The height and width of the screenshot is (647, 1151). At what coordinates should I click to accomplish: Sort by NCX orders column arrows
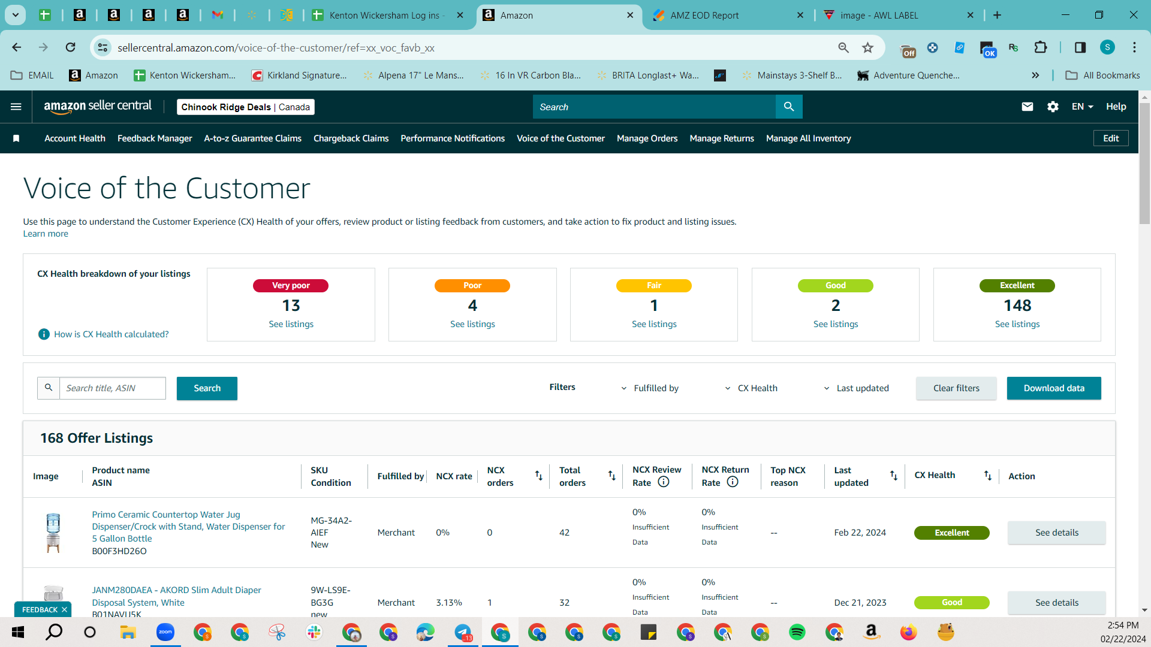coord(538,476)
